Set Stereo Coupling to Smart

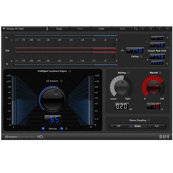(x=138, y=126)
